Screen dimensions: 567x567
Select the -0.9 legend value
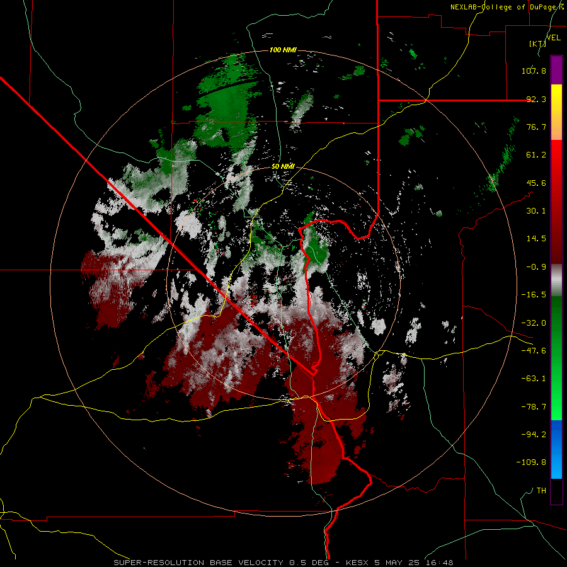pos(536,266)
